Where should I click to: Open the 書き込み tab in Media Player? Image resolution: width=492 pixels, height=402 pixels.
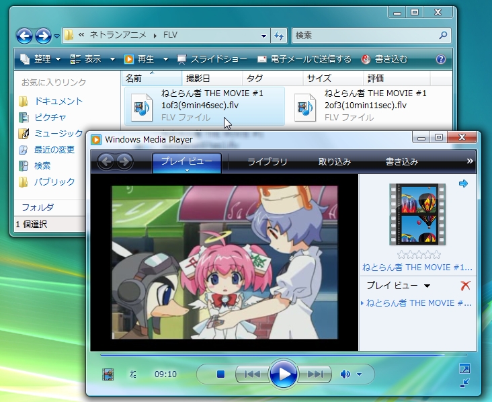pos(402,162)
